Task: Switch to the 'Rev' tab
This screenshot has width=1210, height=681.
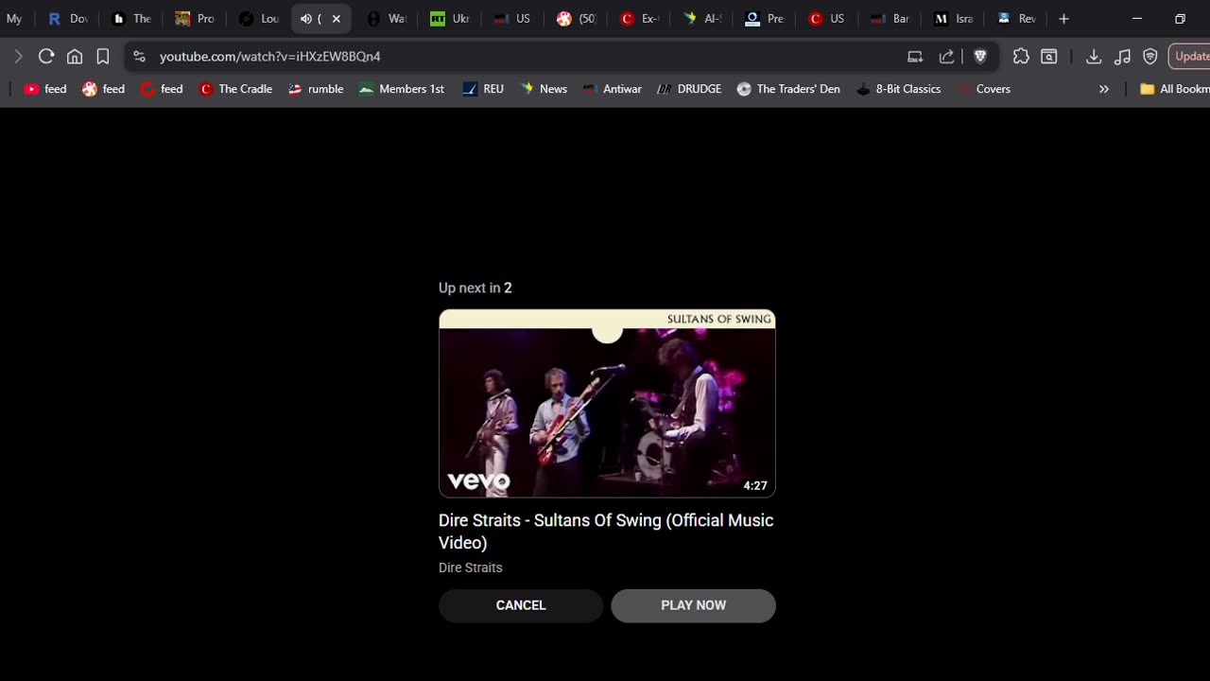Action: click(x=1017, y=19)
